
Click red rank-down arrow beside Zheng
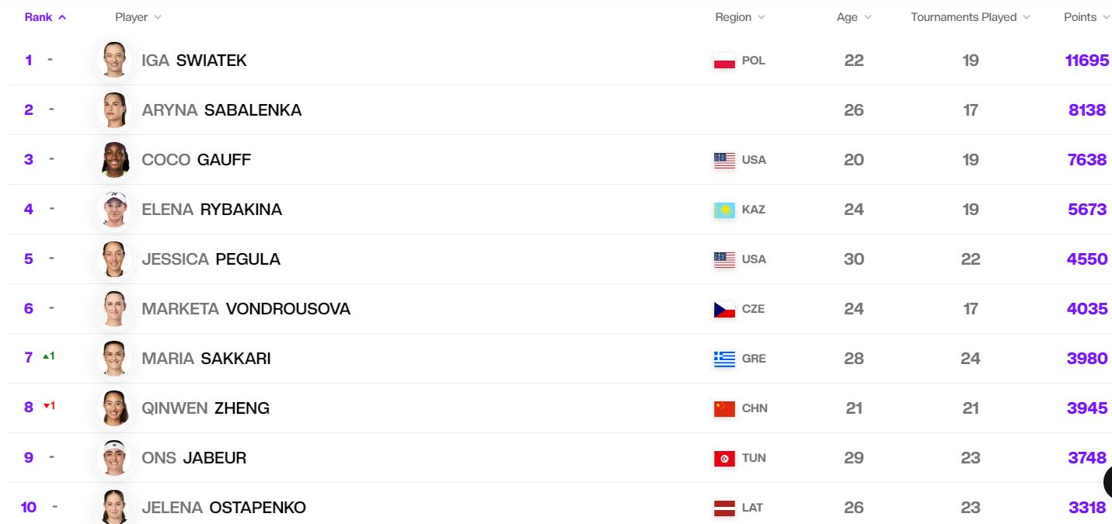pyautogui.click(x=46, y=406)
